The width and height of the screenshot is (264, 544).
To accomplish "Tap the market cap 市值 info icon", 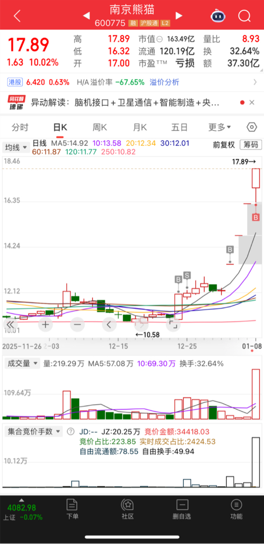I will (x=159, y=39).
